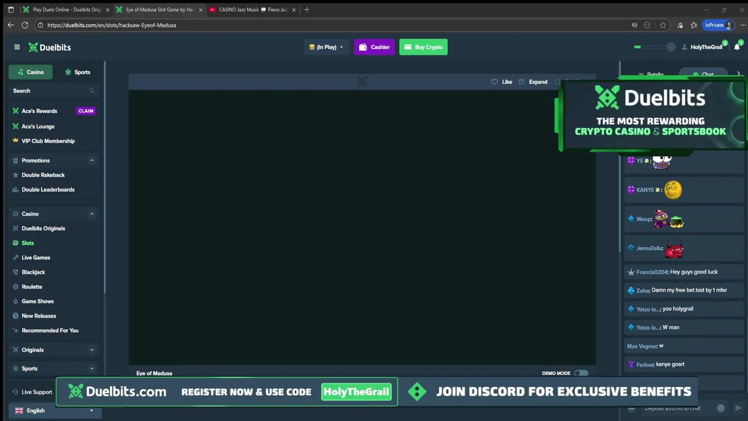Click the tracking prevention eye icon
This screenshot has height=421, width=748.
click(x=634, y=25)
